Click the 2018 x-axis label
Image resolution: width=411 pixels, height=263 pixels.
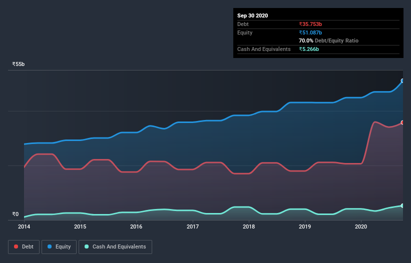pos(249,226)
